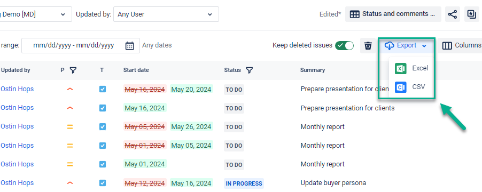The width and height of the screenshot is (482, 192).
Task: Open the calendar date picker icon
Action: pyautogui.click(x=130, y=46)
